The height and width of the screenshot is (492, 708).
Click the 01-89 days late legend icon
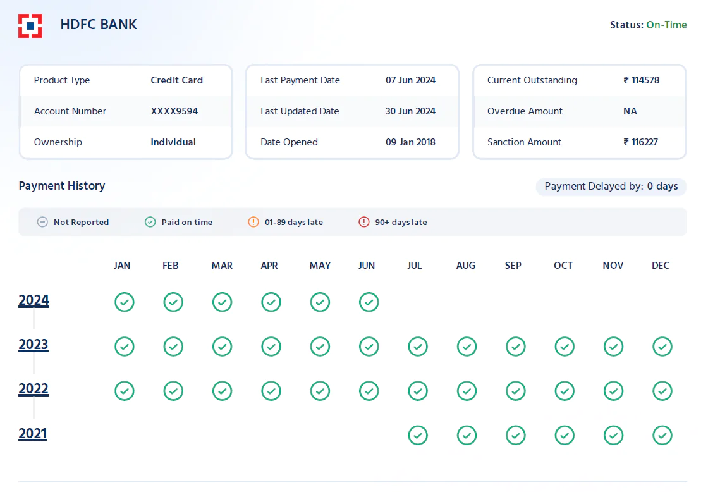[253, 222]
